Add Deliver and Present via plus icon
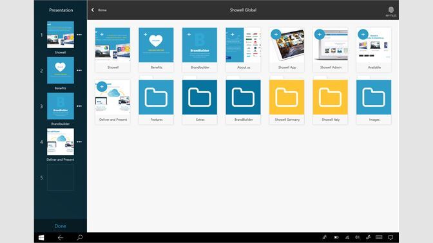The height and width of the screenshot is (243, 433). pyautogui.click(x=102, y=87)
